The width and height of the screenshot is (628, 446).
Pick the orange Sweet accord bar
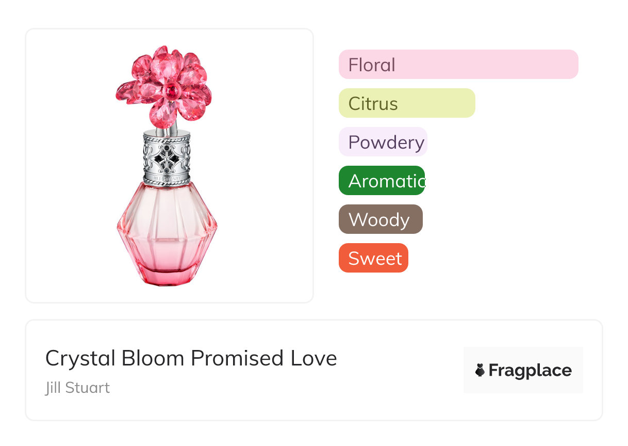pos(373,258)
